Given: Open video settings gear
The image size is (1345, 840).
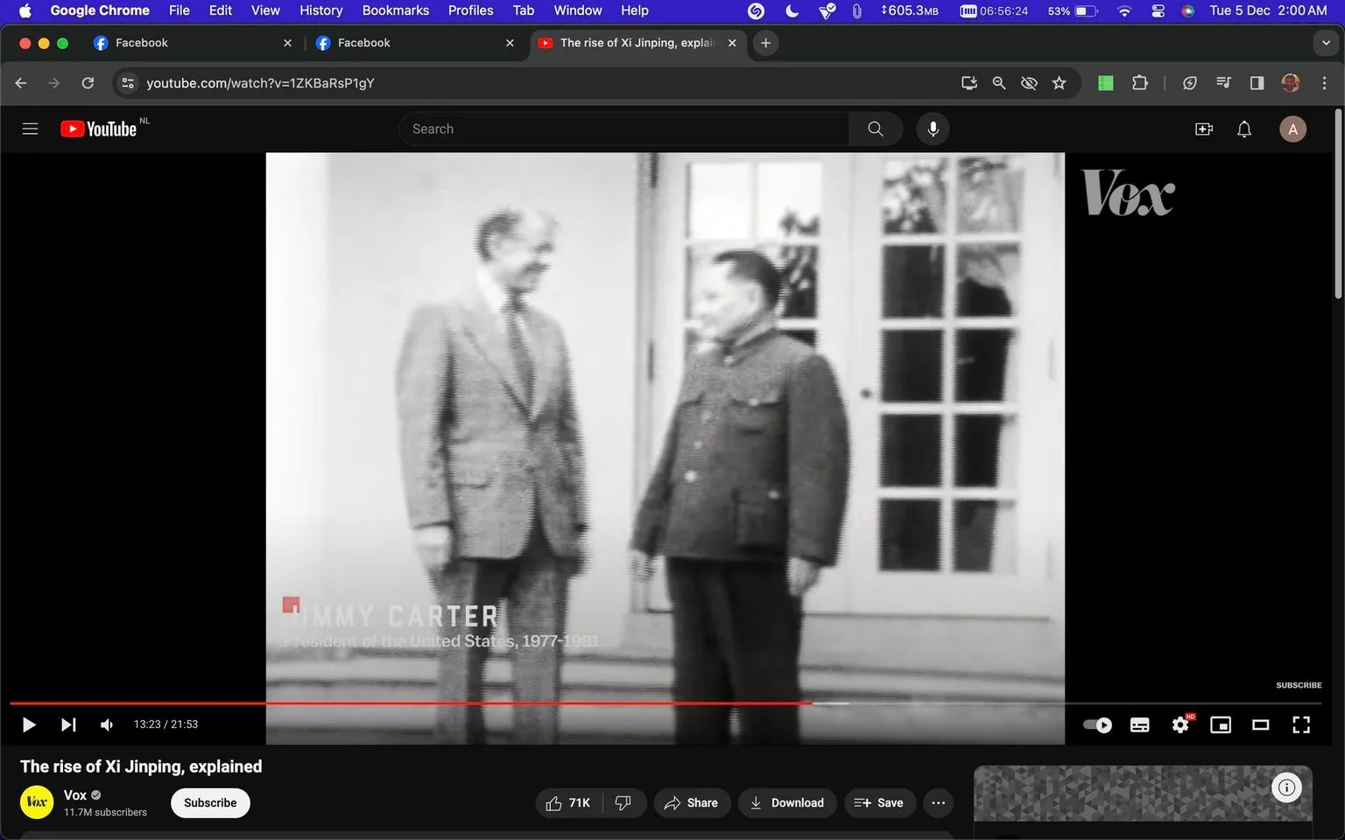Looking at the screenshot, I should tap(1180, 724).
